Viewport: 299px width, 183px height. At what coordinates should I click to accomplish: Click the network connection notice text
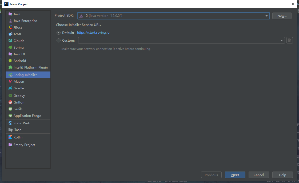[106, 49]
